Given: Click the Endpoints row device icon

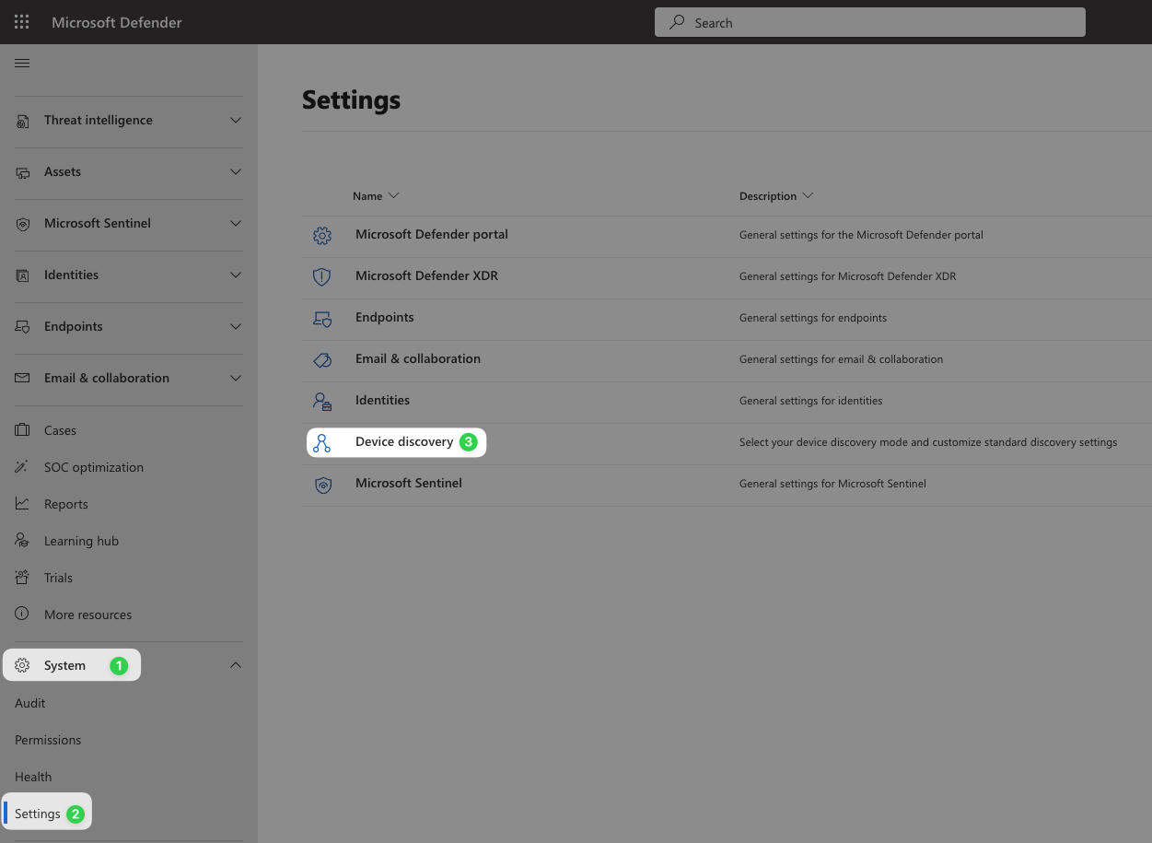Looking at the screenshot, I should click(322, 319).
